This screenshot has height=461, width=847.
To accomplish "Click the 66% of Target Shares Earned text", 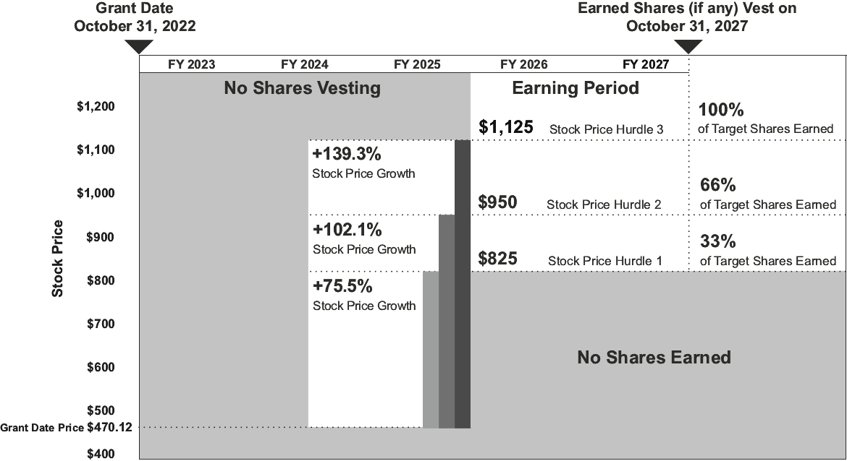I will click(x=767, y=194).
